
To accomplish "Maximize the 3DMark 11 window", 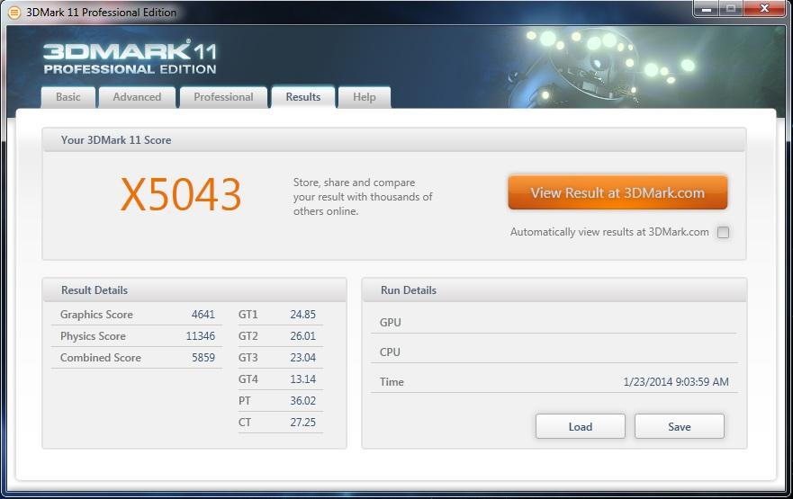I will pos(731,9).
